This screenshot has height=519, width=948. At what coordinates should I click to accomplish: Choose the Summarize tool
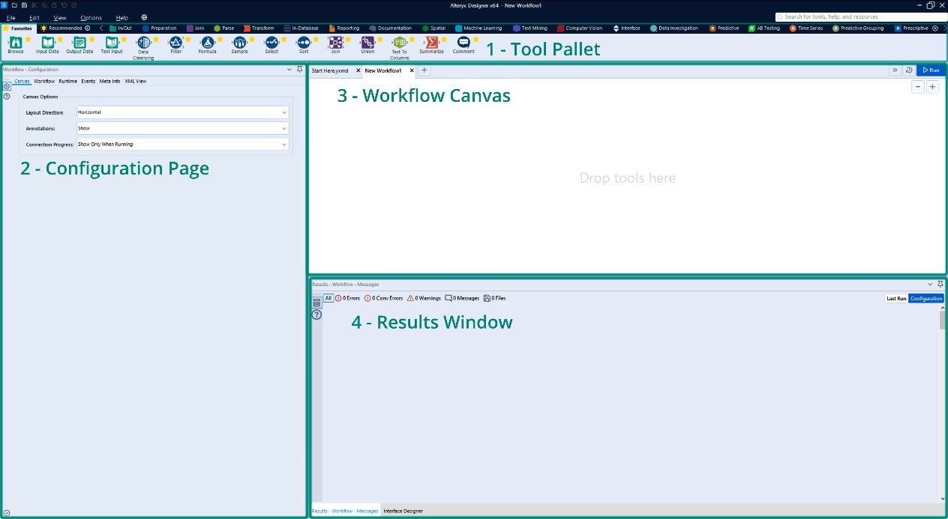point(431,43)
